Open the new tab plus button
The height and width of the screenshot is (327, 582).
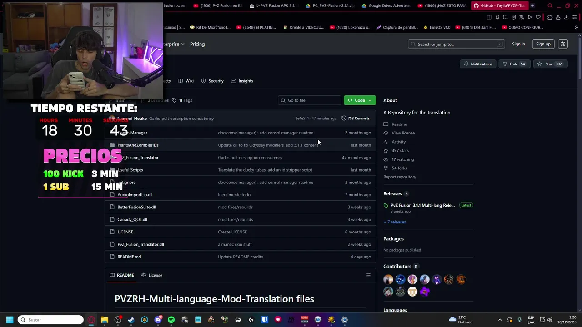pos(532,6)
